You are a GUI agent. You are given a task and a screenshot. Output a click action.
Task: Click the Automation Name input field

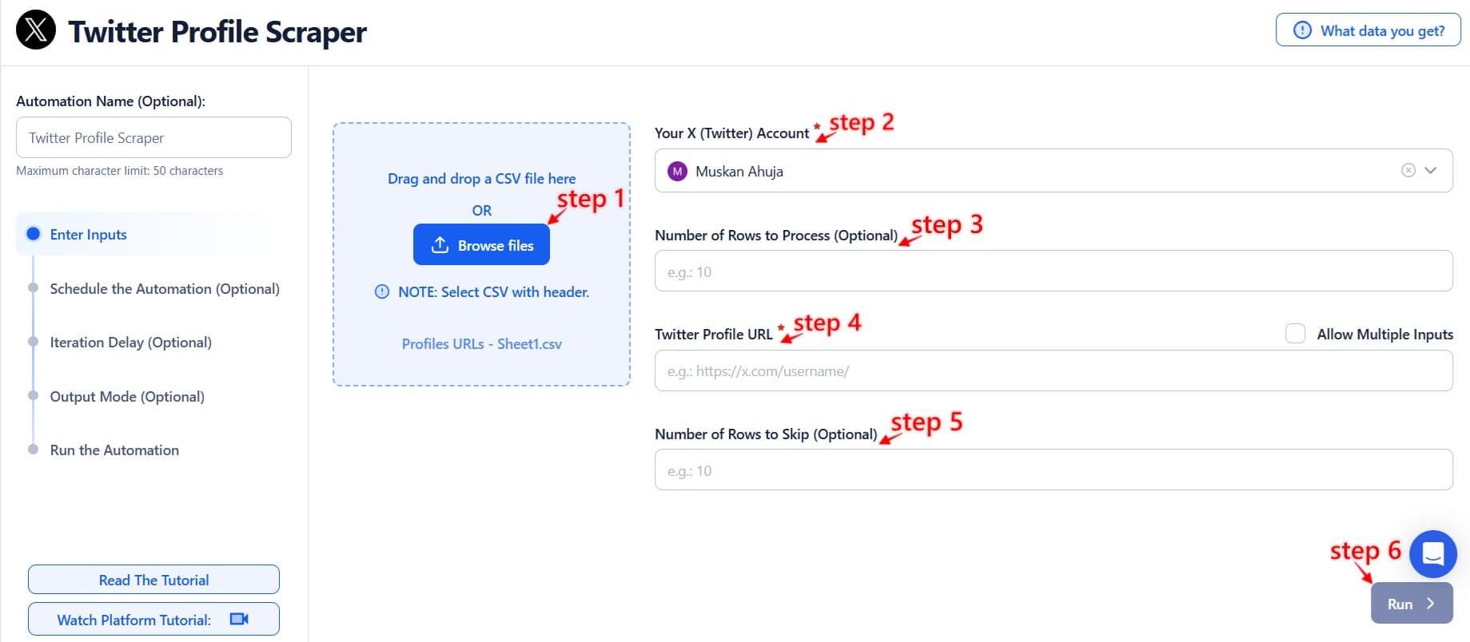pos(153,137)
